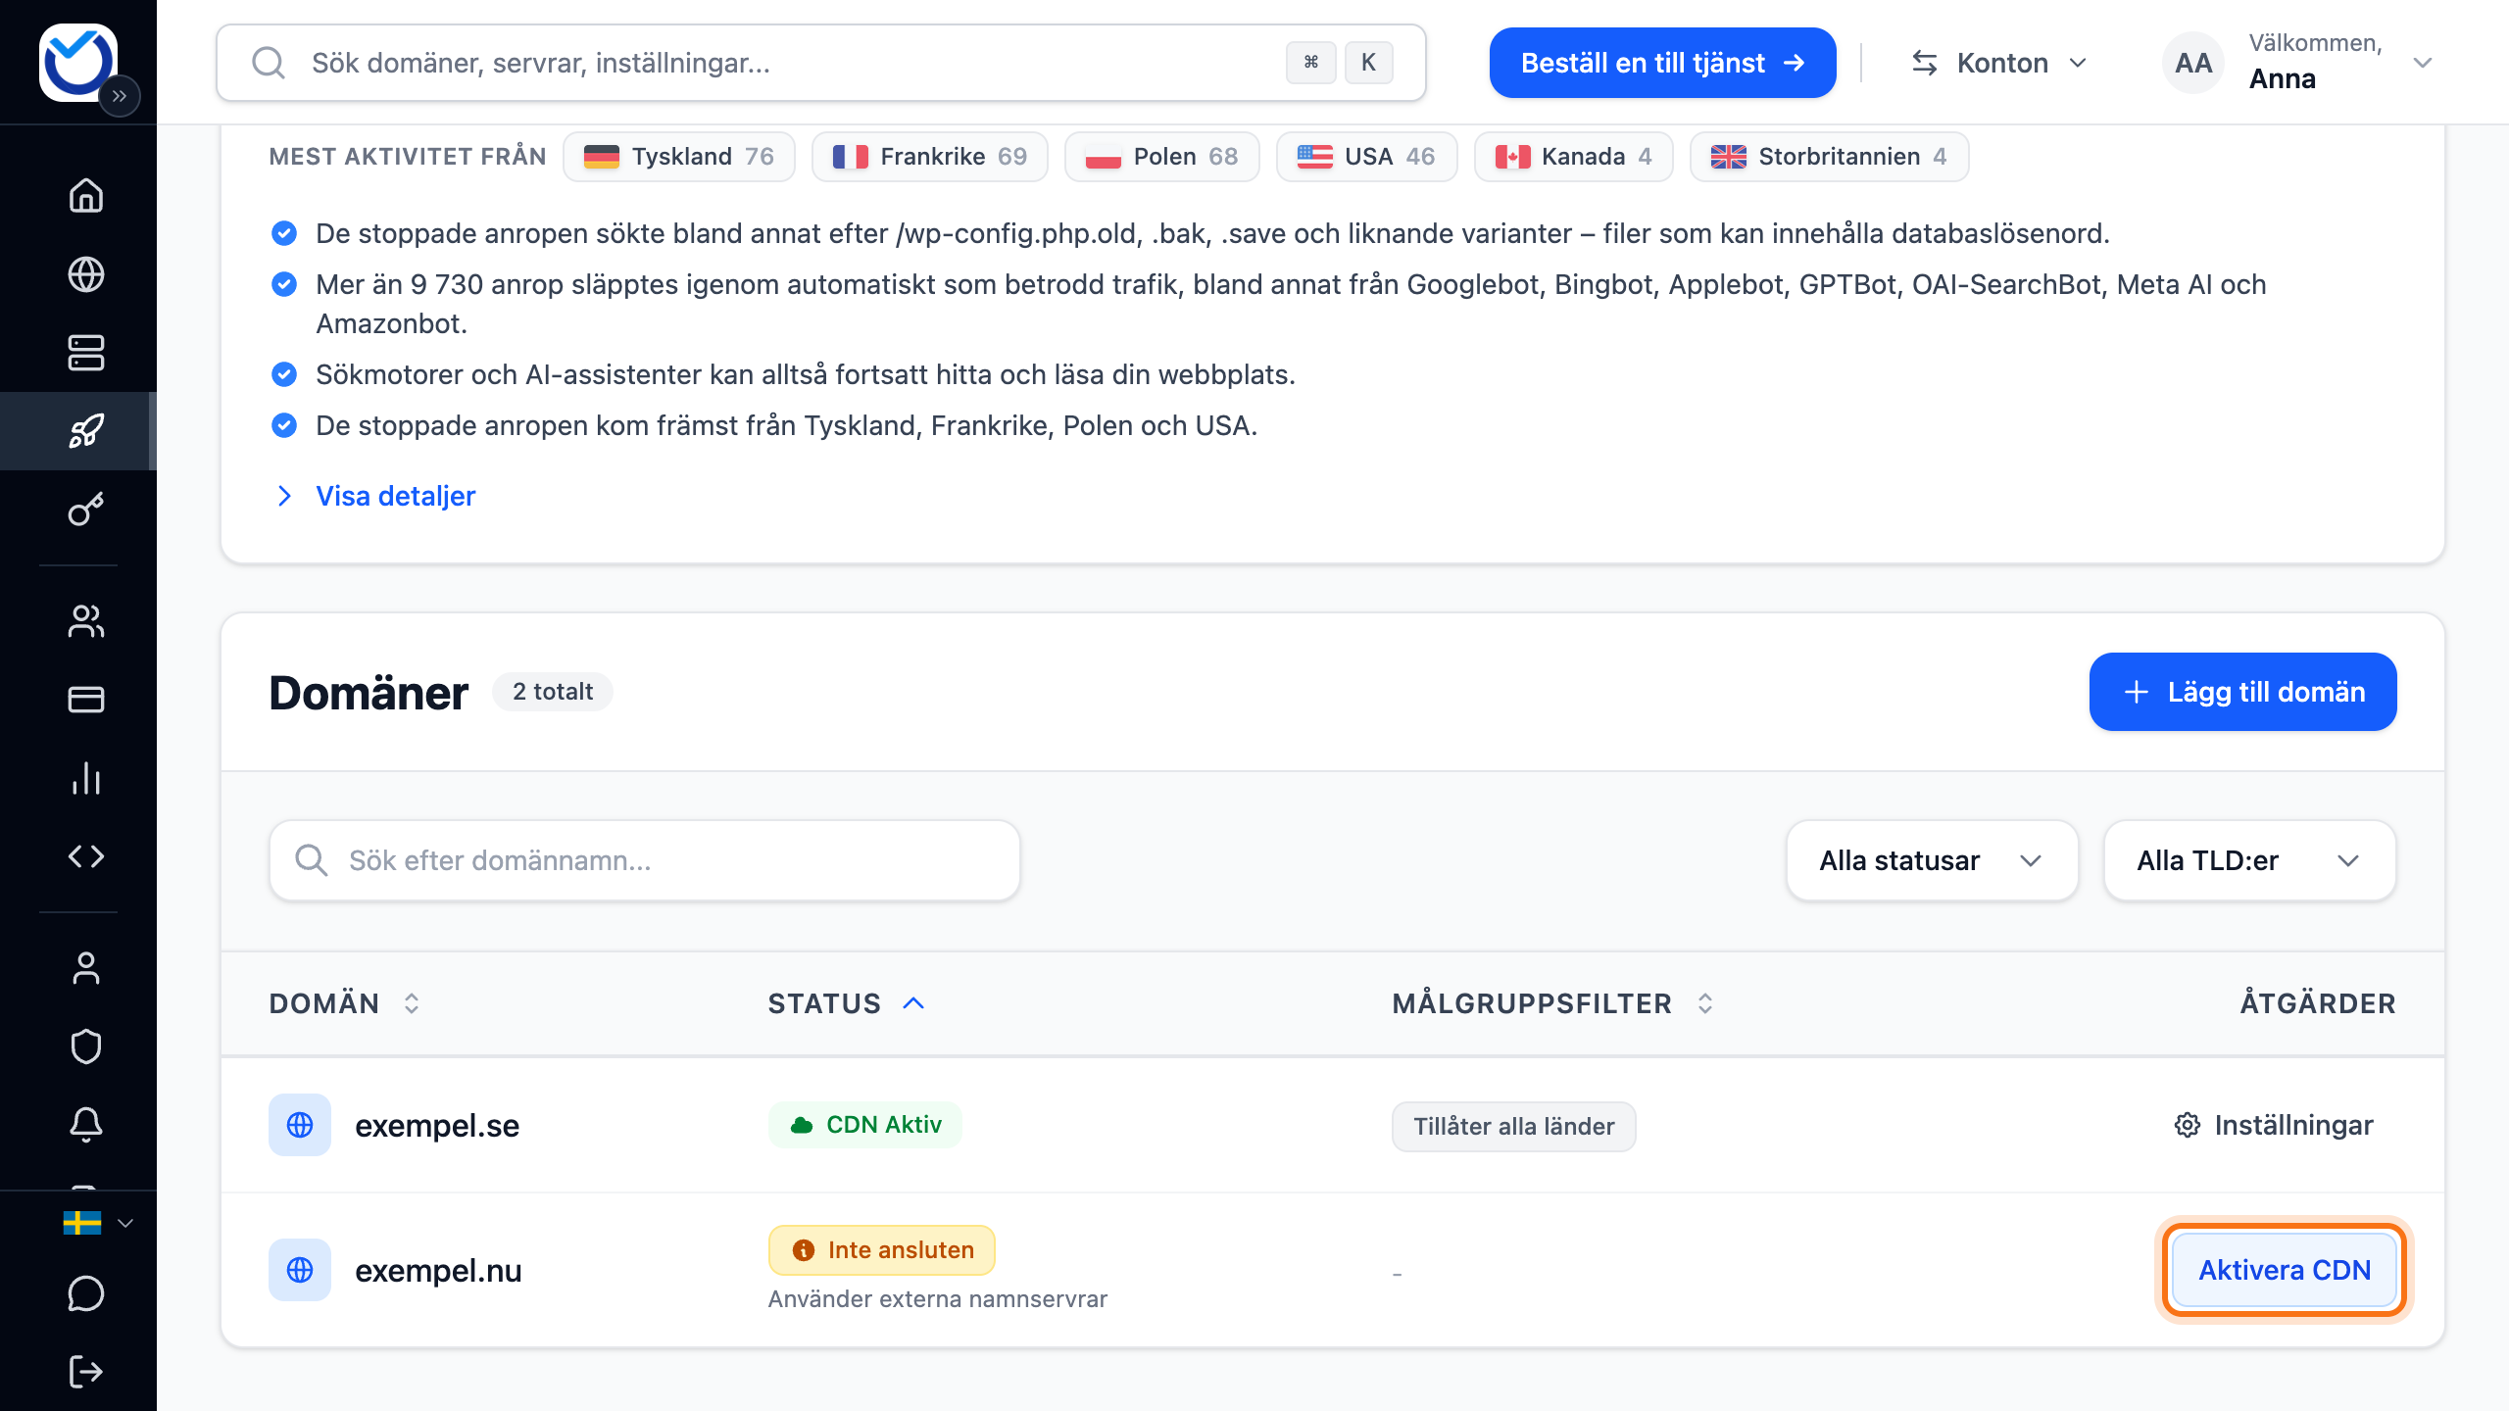2509x1411 pixels.
Task: Open the bar chart statistics icon
Action: pyautogui.click(x=86, y=778)
